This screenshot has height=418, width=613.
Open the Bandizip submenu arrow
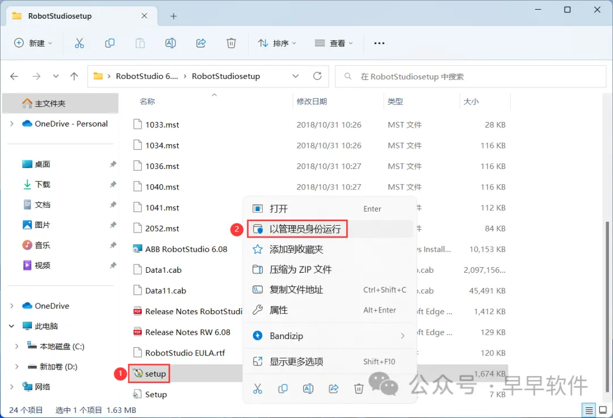pos(402,336)
